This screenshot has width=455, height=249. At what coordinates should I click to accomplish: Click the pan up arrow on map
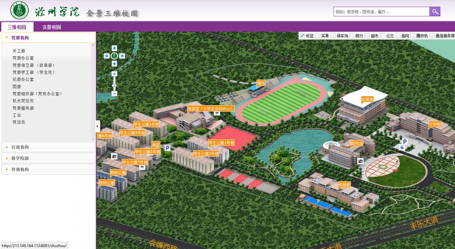pyautogui.click(x=114, y=48)
